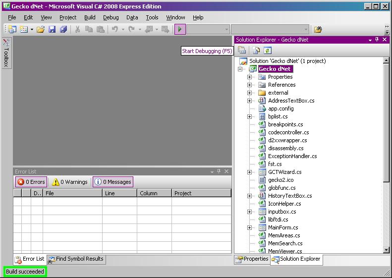
Task: Switch to the Properties panel tab
Action: tap(252, 259)
